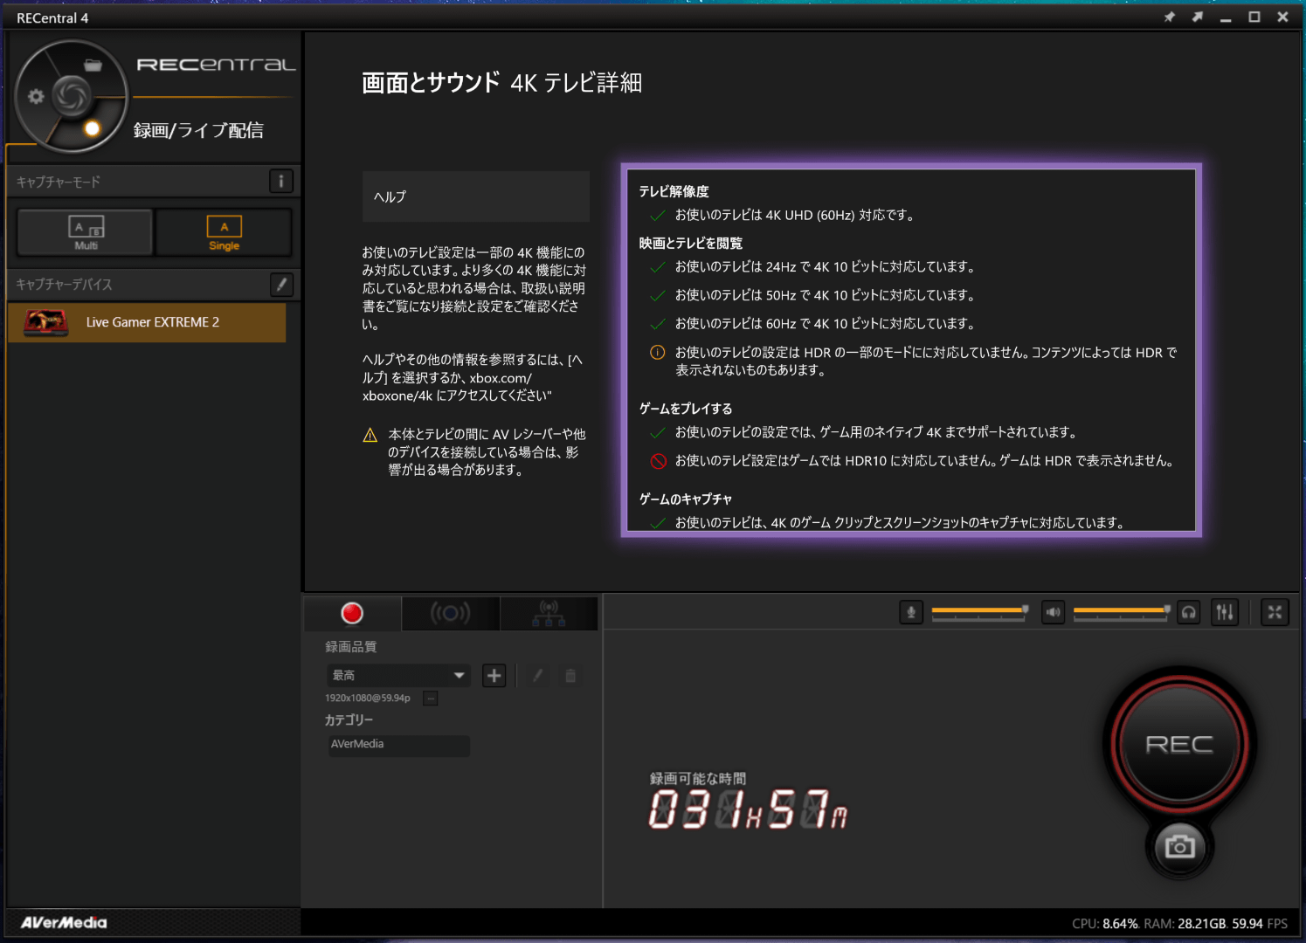The width and height of the screenshot is (1306, 943).
Task: Select Live Gamer EXTREME 2 device
Action: (x=147, y=322)
